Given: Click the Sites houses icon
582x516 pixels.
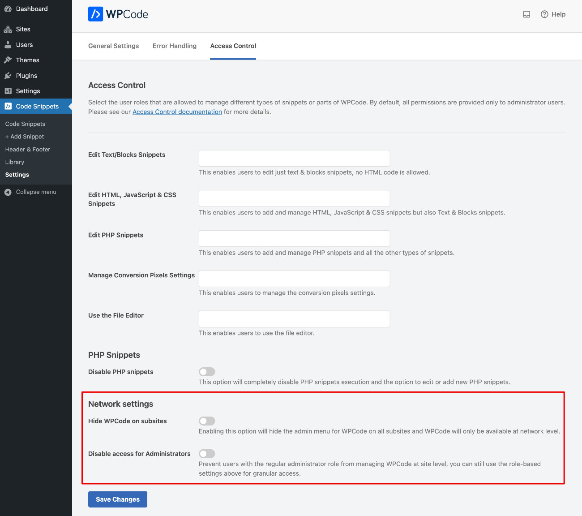Looking at the screenshot, I should (x=8, y=29).
